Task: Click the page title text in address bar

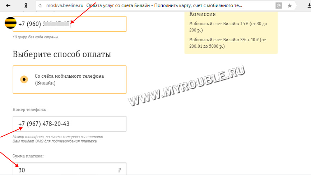Action: click(x=164, y=5)
